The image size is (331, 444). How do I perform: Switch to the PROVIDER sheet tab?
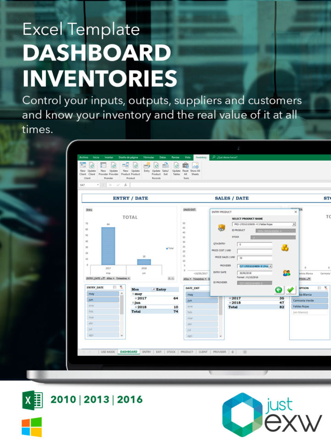pos(219,352)
